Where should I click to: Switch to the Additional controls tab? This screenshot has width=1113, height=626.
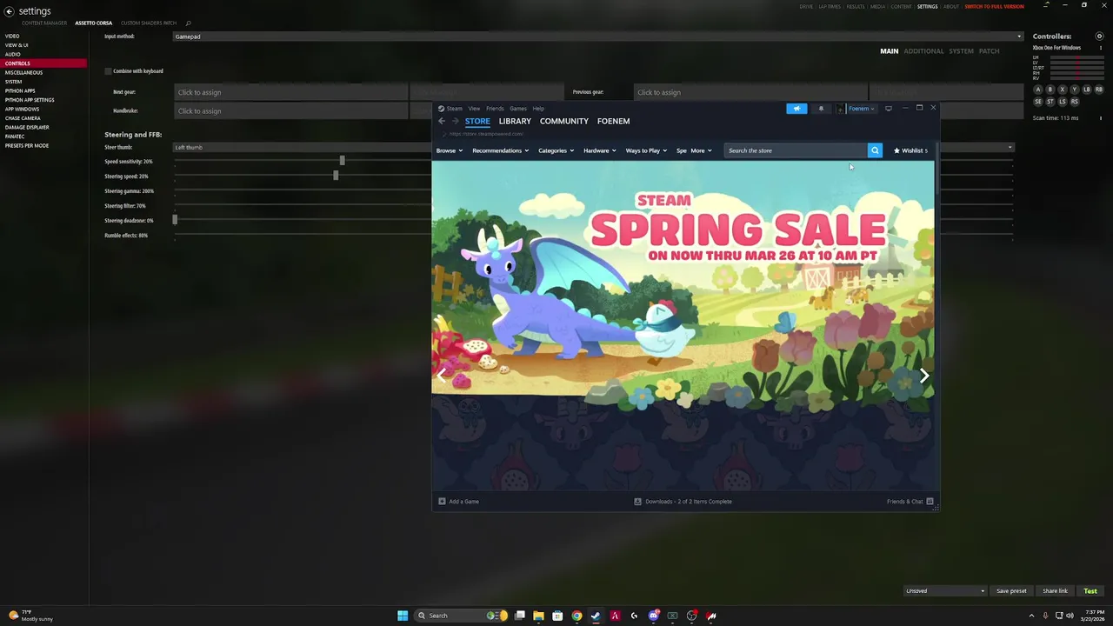pyautogui.click(x=923, y=51)
